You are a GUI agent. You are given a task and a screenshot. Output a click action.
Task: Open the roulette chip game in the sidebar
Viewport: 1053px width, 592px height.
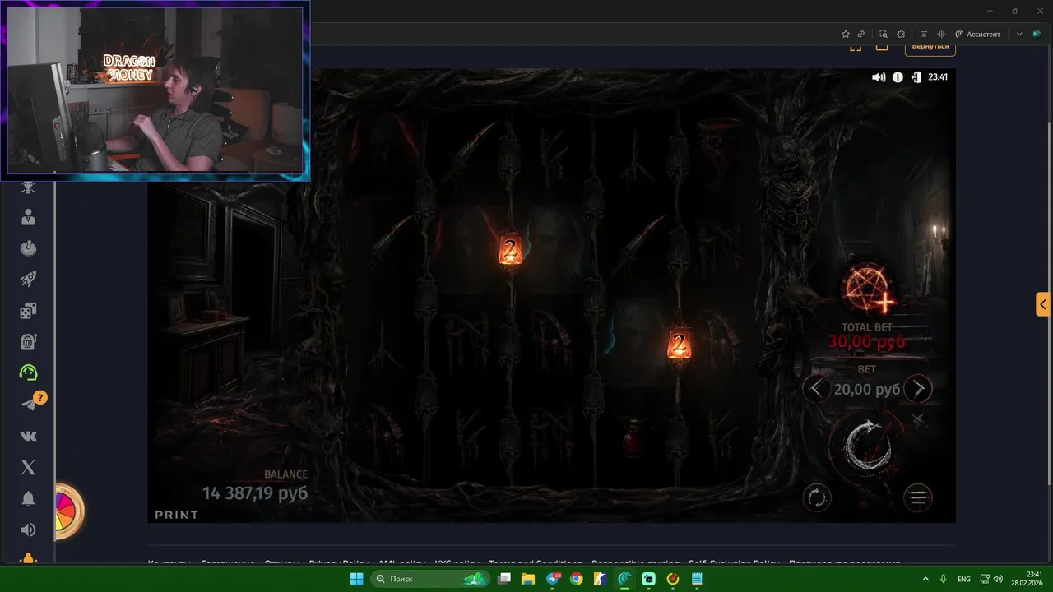click(28, 248)
